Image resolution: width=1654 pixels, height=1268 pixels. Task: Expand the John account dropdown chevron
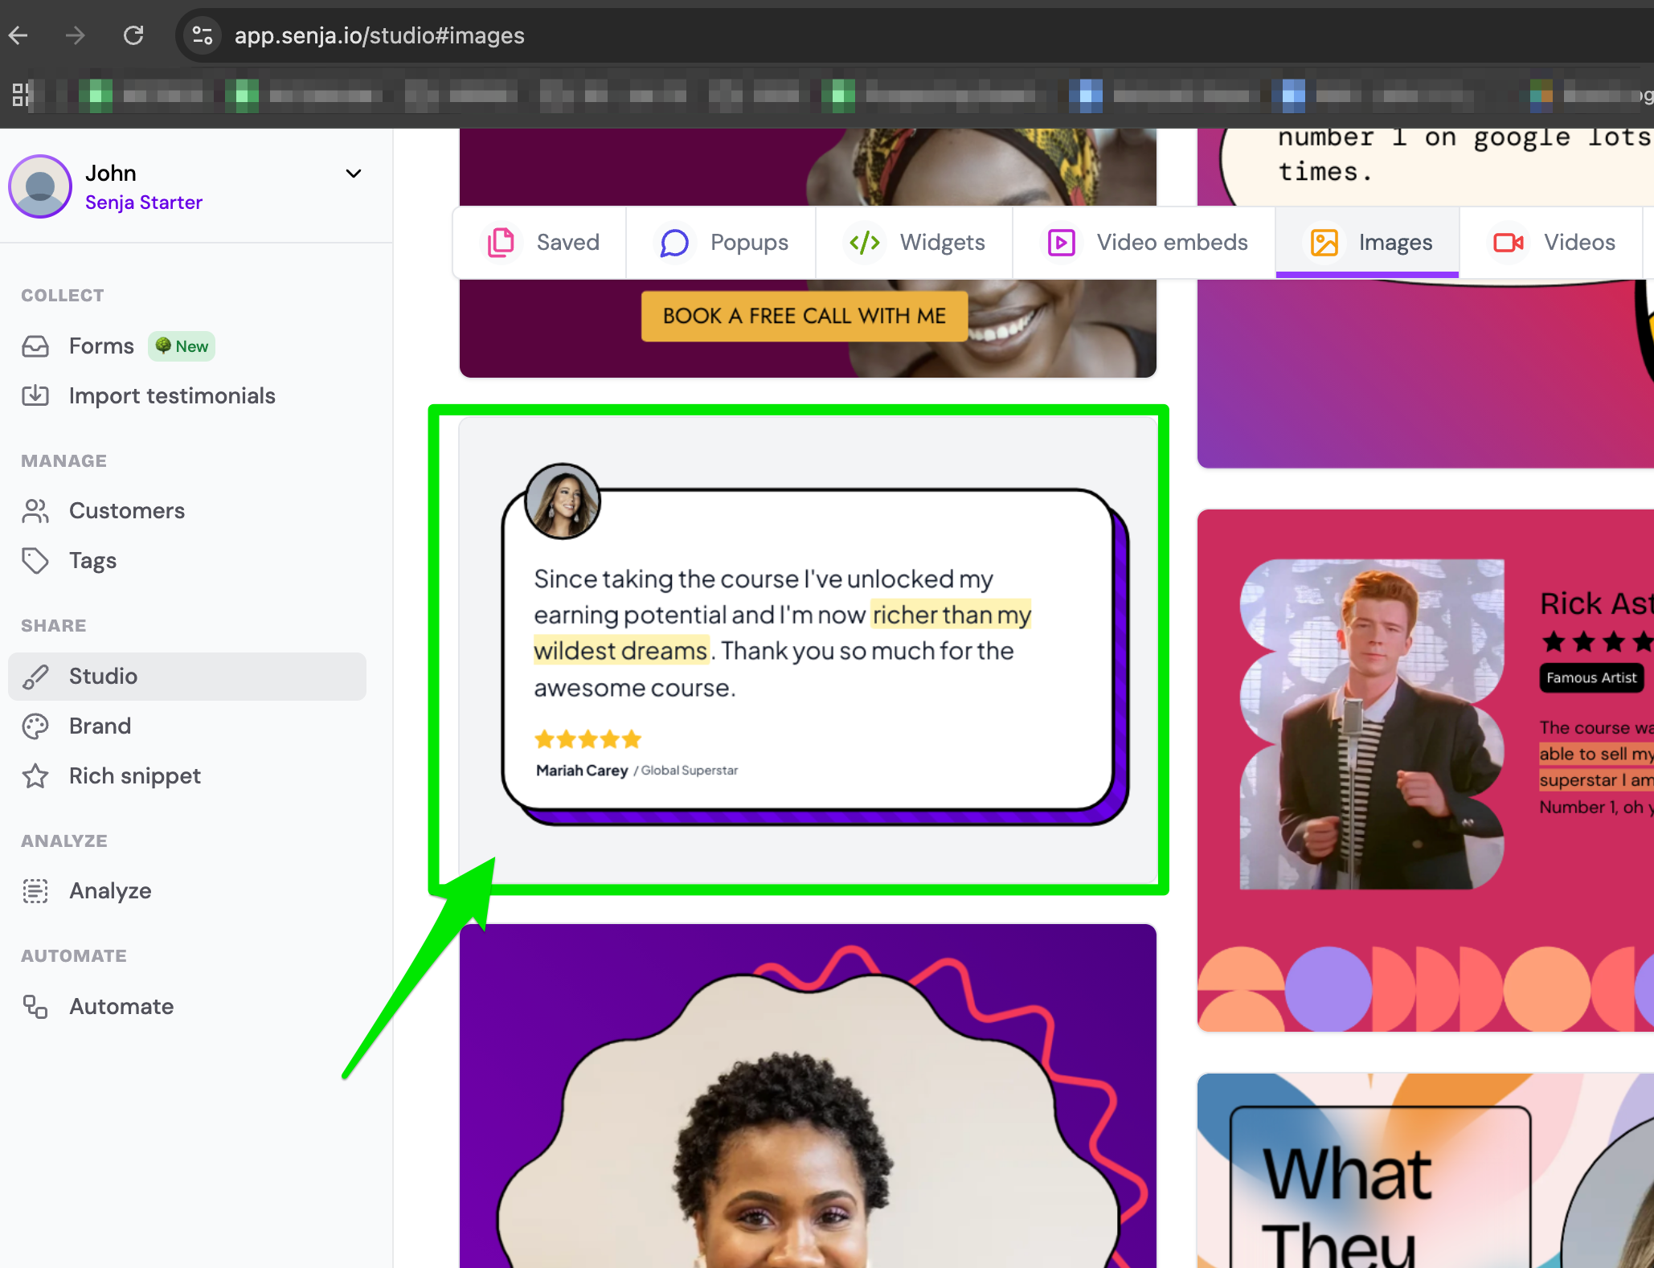(x=354, y=174)
